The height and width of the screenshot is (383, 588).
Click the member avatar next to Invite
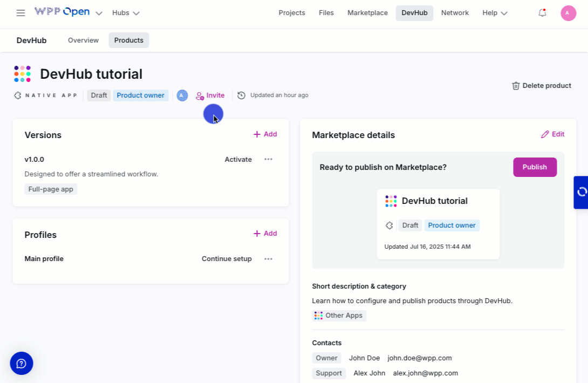click(182, 95)
